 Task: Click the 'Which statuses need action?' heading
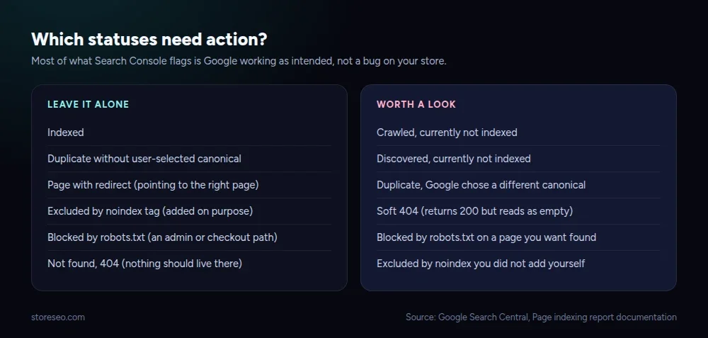(x=149, y=40)
